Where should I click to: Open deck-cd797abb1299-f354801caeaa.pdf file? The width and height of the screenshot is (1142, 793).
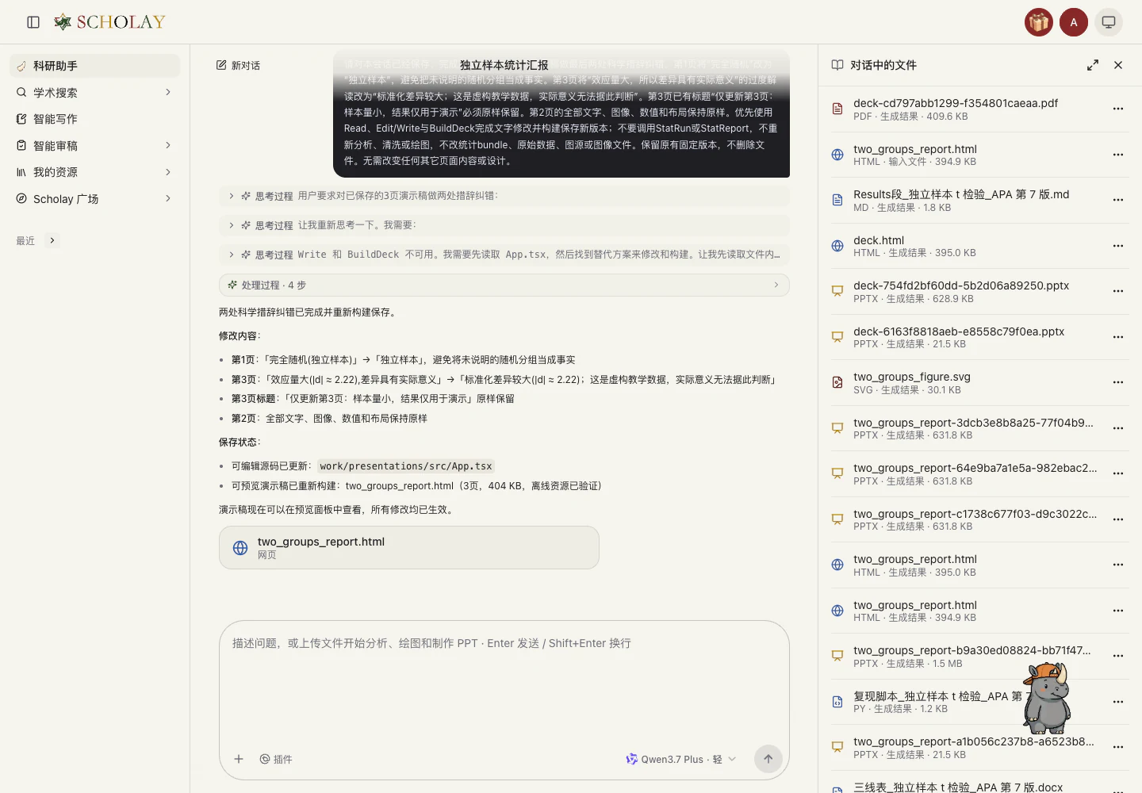pyautogui.click(x=968, y=109)
